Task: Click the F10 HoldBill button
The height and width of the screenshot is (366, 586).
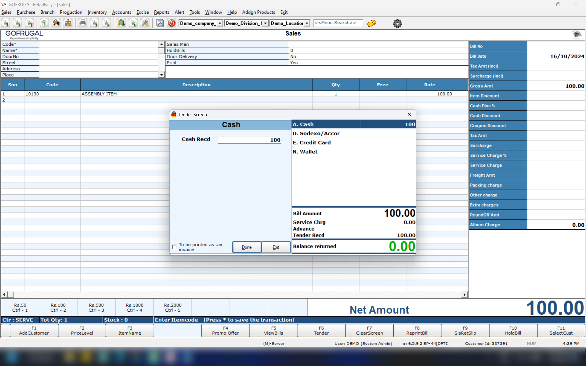Action: pos(513,330)
